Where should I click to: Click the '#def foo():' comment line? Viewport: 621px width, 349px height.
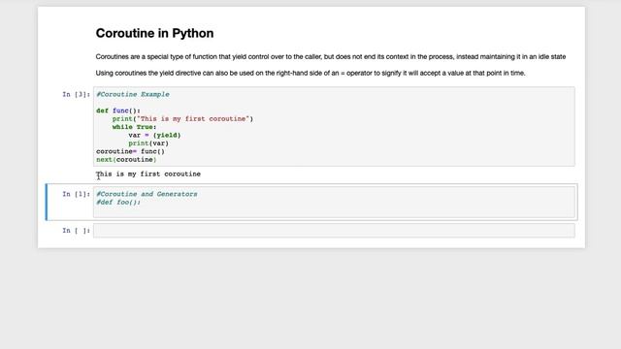tap(118, 203)
